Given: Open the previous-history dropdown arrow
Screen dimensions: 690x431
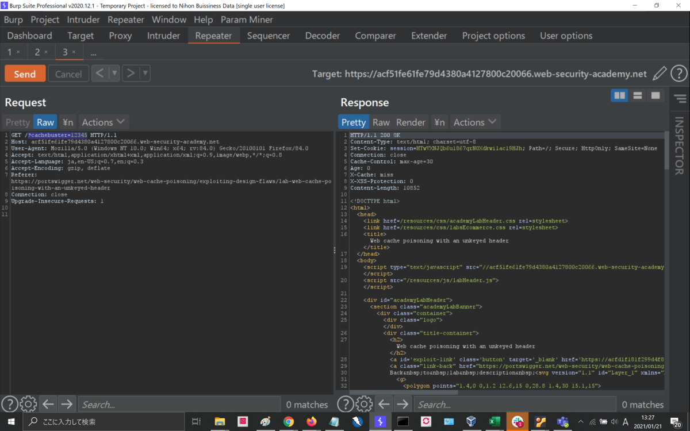Looking at the screenshot, I should (114, 73).
